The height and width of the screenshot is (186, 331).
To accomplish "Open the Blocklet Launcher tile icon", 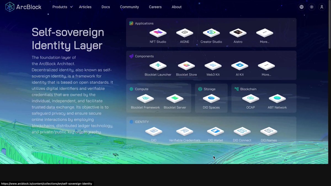I will (158, 66).
